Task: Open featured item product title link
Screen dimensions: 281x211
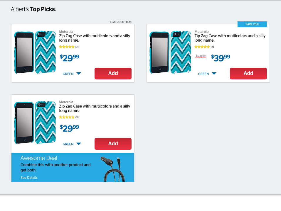Action: (95, 38)
